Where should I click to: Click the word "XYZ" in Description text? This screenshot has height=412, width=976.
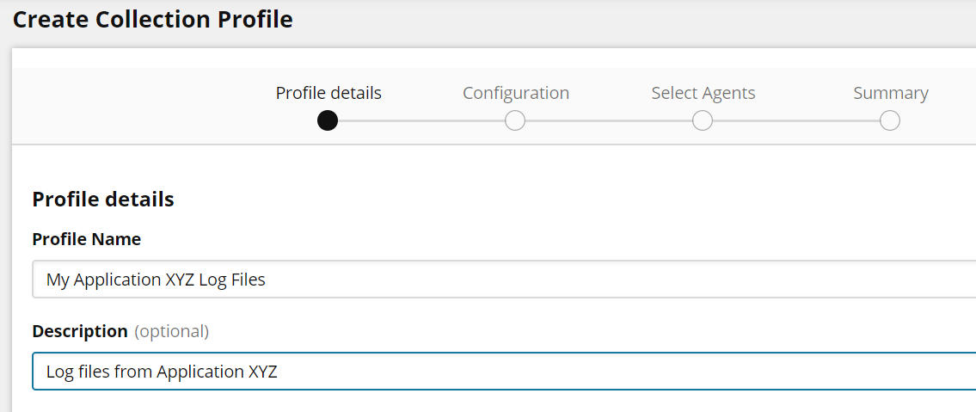[262, 372]
